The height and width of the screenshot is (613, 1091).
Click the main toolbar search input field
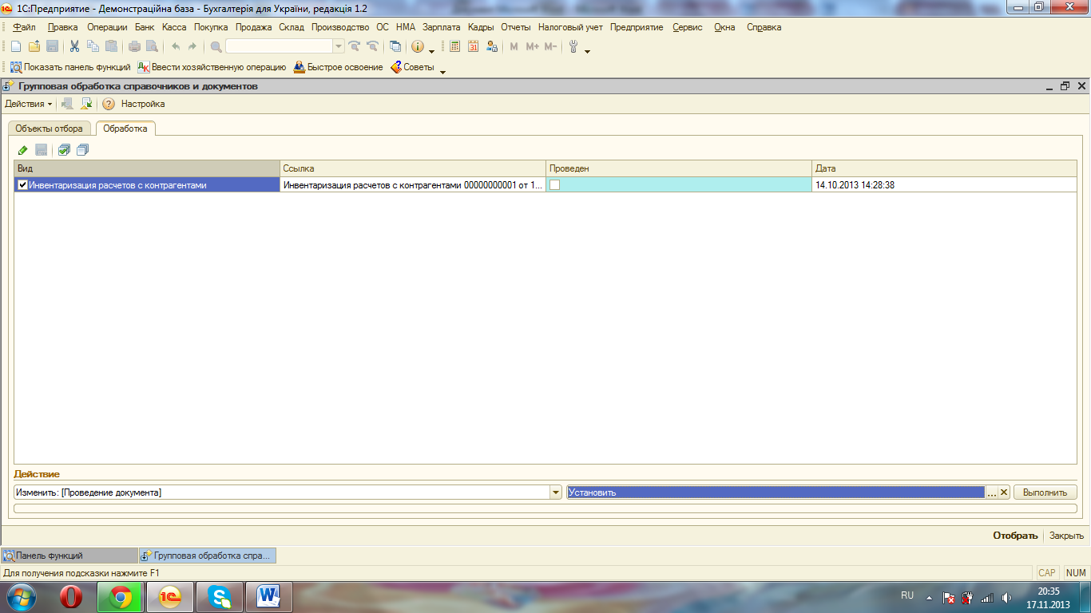pyautogui.click(x=279, y=46)
